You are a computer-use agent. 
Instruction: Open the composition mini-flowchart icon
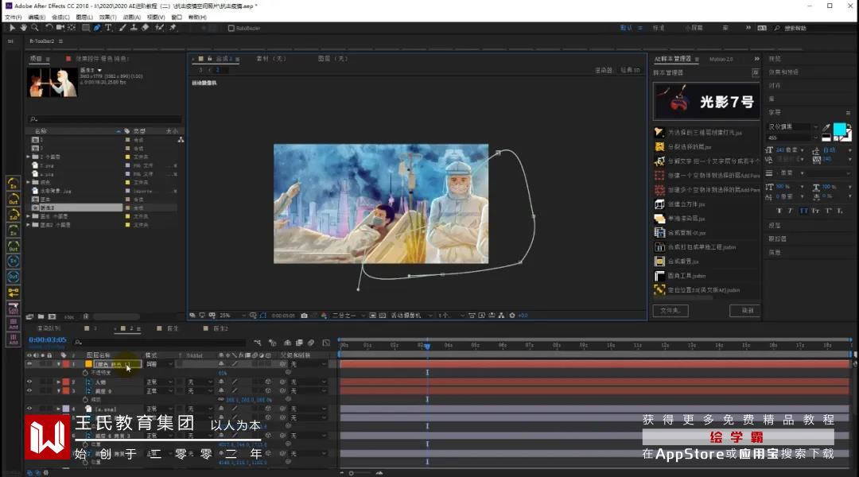point(258,343)
